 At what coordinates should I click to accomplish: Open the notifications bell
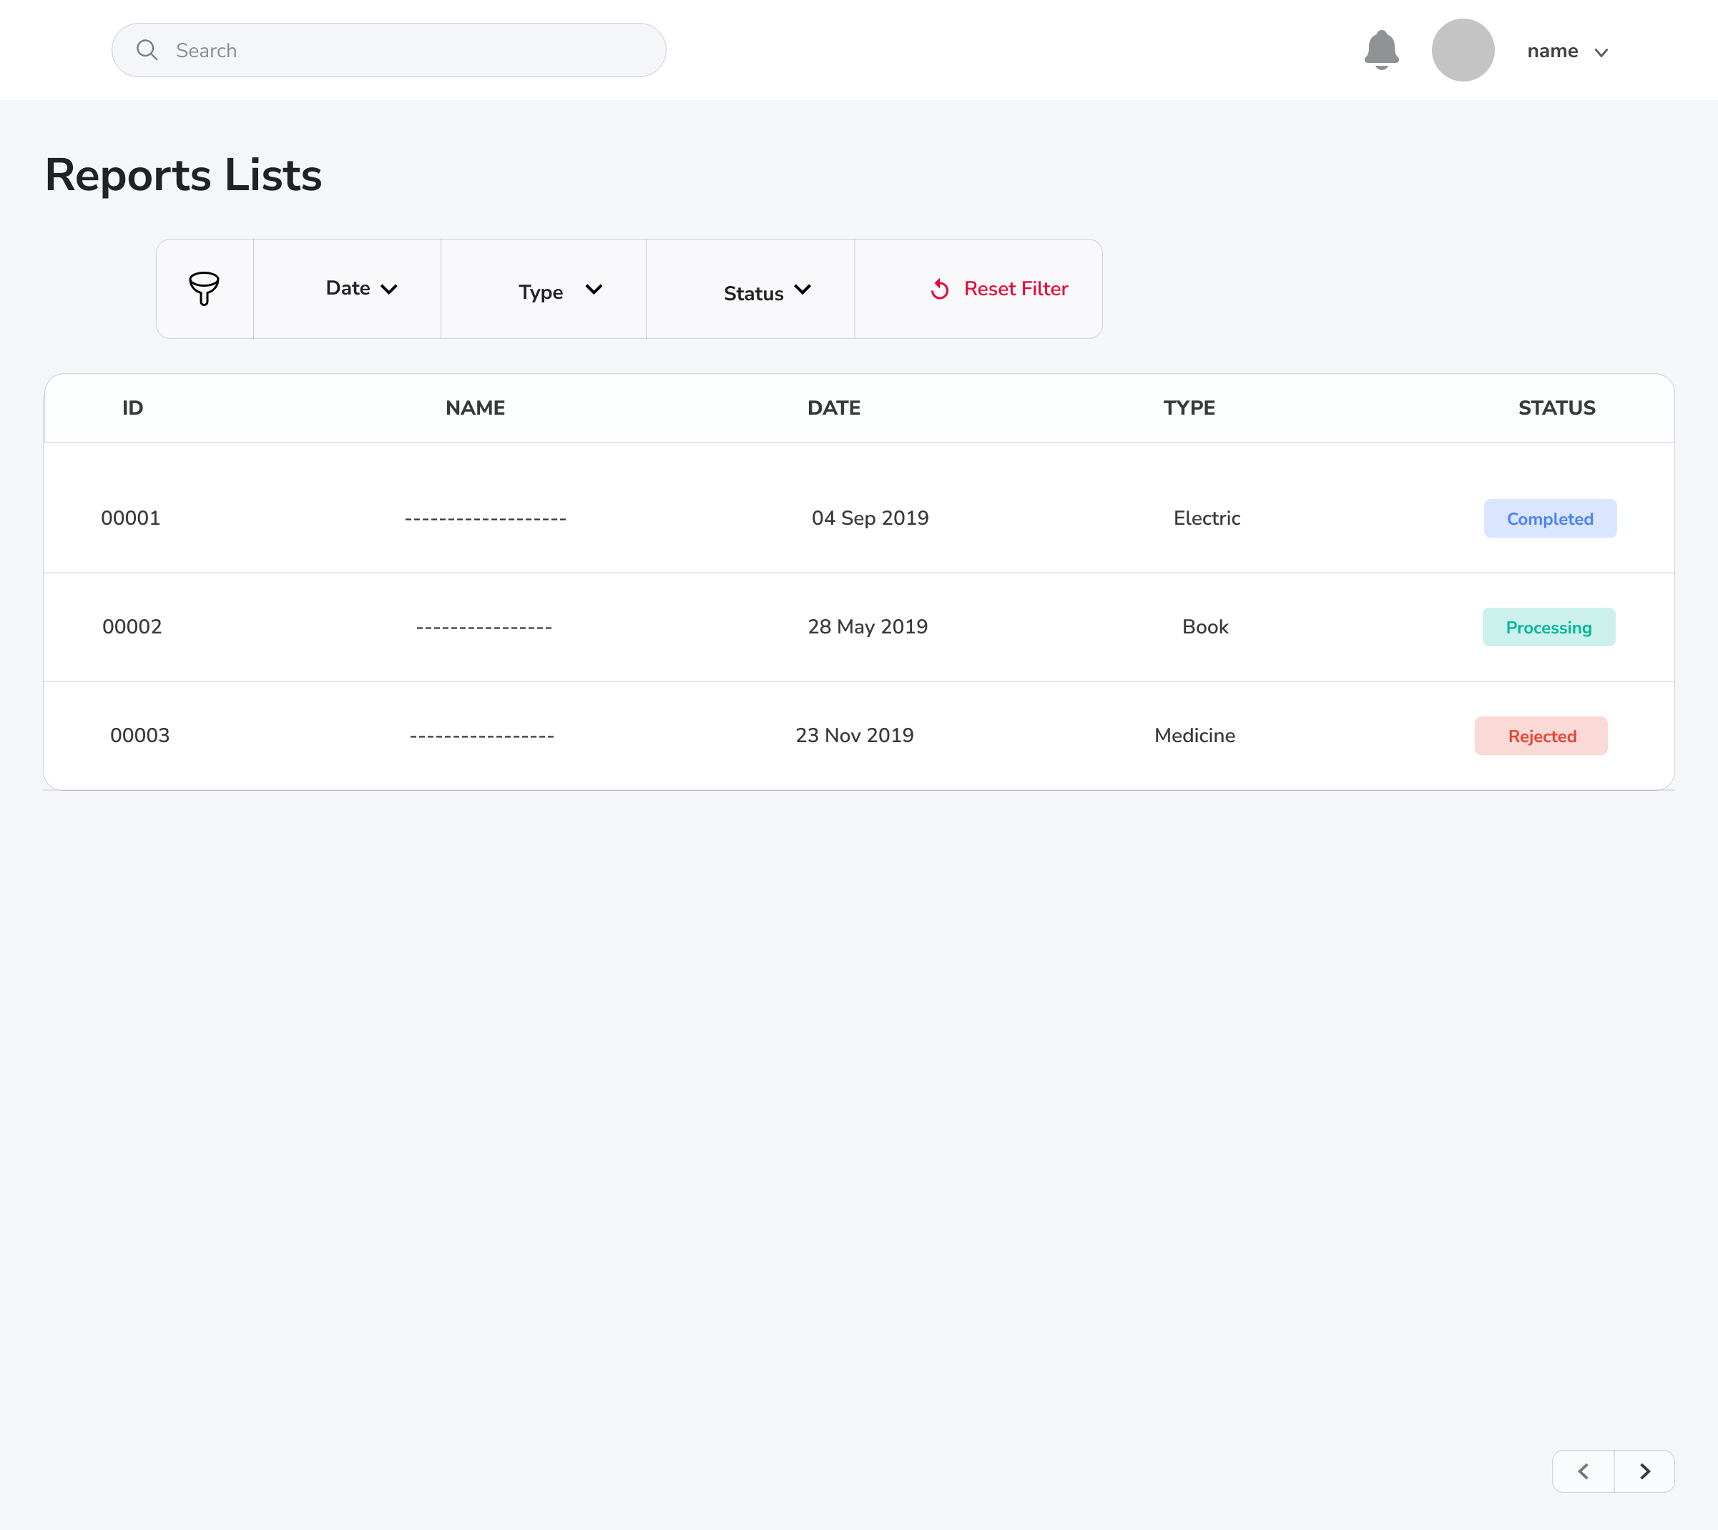coord(1381,51)
